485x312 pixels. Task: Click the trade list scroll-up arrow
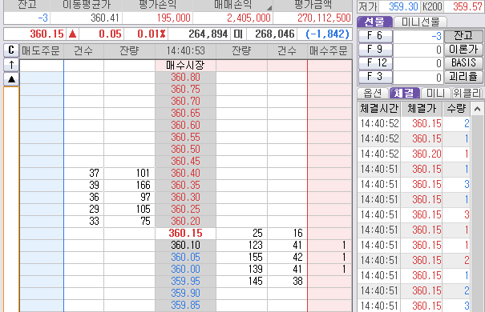tap(477, 109)
